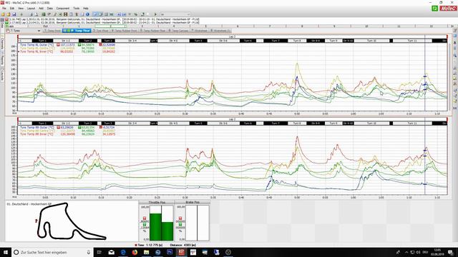Open the playback speed dropdown in toolbar
The width and height of the screenshot is (458, 257).
pos(175,14)
